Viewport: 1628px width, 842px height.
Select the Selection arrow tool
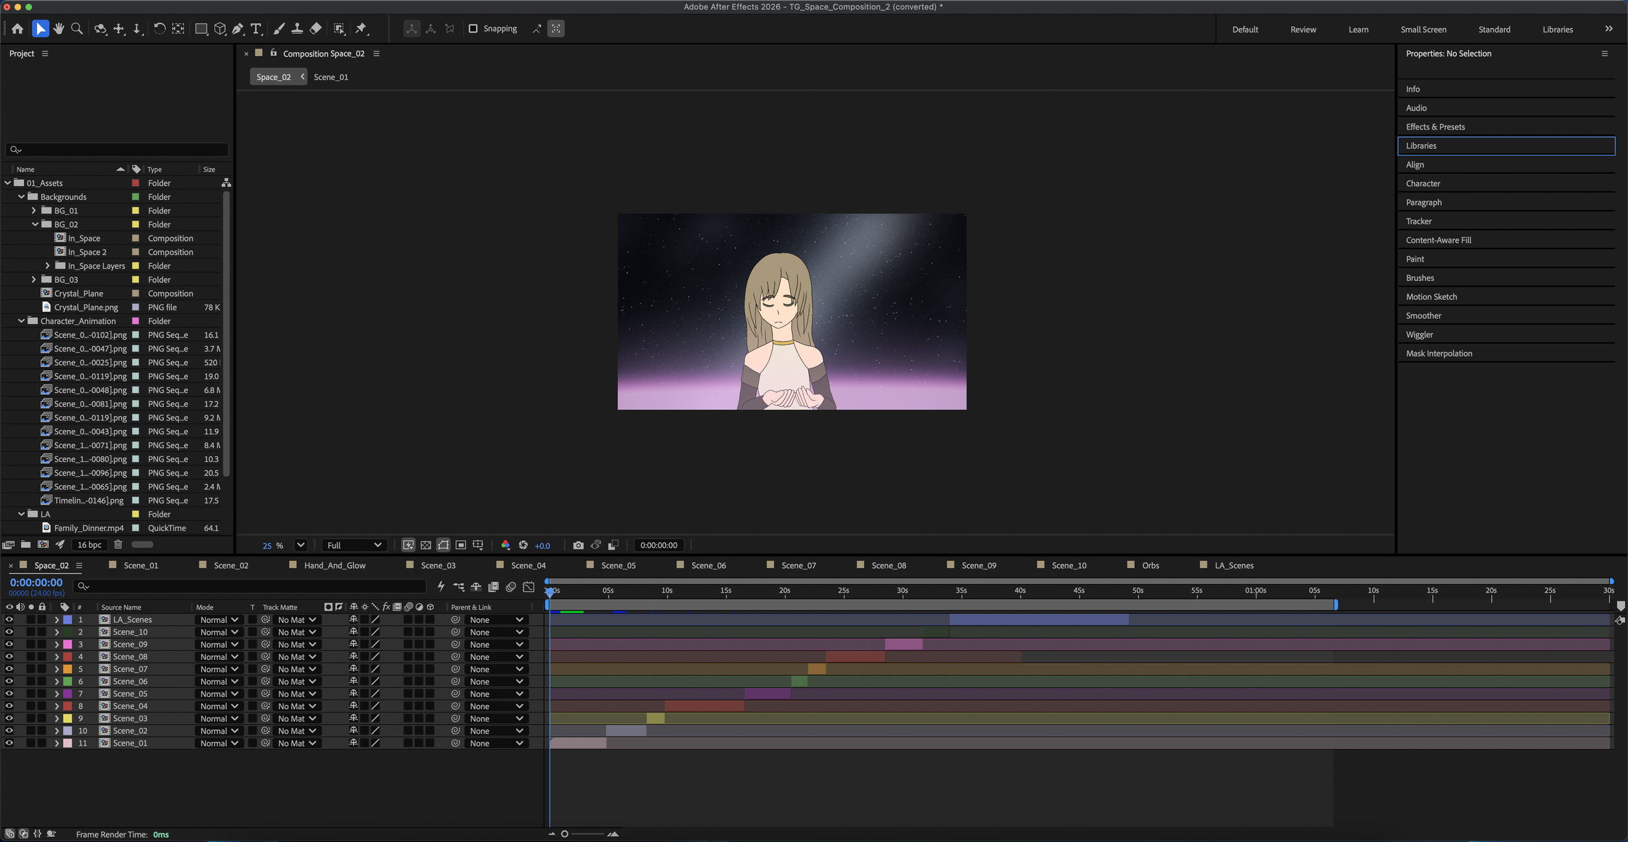pos(40,29)
